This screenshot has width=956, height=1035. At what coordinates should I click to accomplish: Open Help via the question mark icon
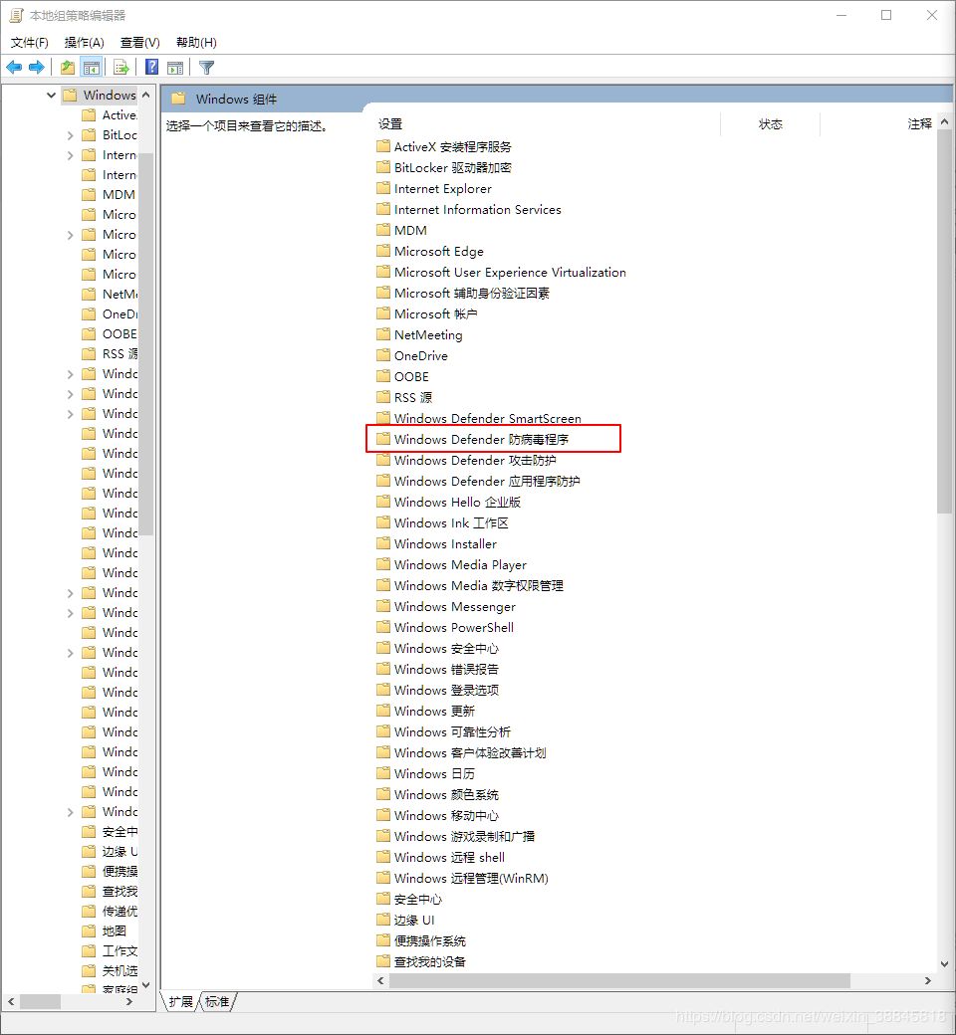(152, 68)
